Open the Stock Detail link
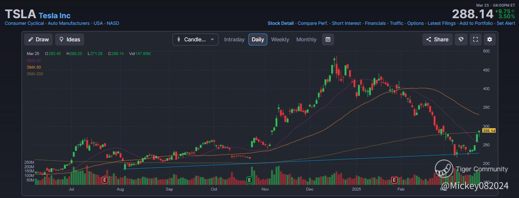 (x=281, y=24)
